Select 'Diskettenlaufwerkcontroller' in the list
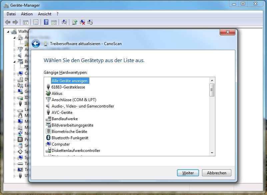 point(76,151)
